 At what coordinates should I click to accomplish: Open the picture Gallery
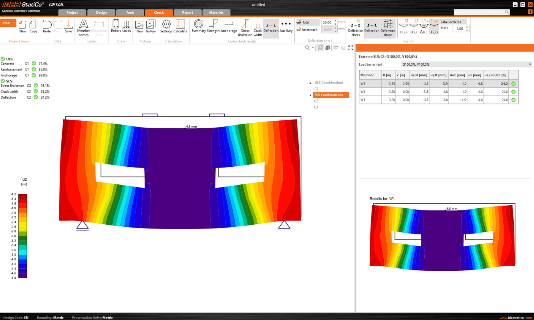pos(151,26)
